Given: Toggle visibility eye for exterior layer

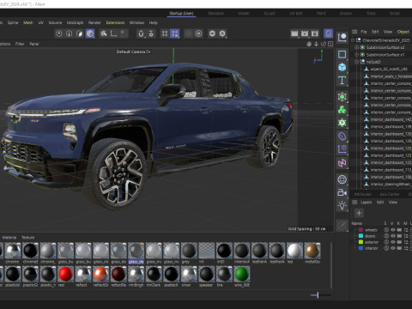Looking at the screenshot, I should pos(393,242).
